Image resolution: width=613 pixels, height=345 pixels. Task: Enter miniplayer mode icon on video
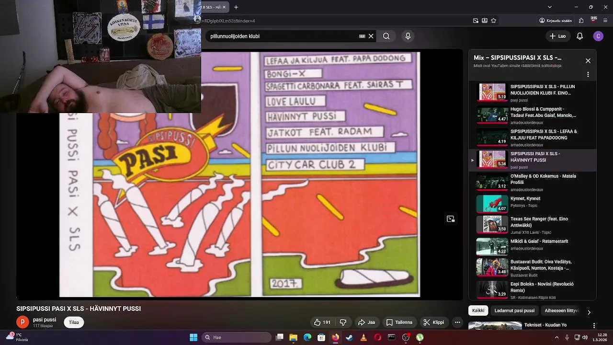pyautogui.click(x=451, y=219)
